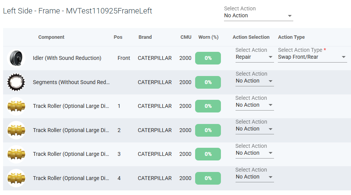Image resolution: width=351 pixels, height=195 pixels.
Task: Click the Action Selection column header
Action: click(251, 37)
